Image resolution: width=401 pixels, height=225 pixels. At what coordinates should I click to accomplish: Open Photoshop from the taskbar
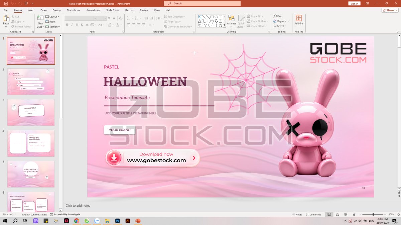tap(118, 221)
